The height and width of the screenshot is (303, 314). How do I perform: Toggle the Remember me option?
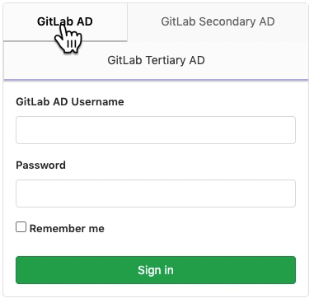[x=21, y=227]
